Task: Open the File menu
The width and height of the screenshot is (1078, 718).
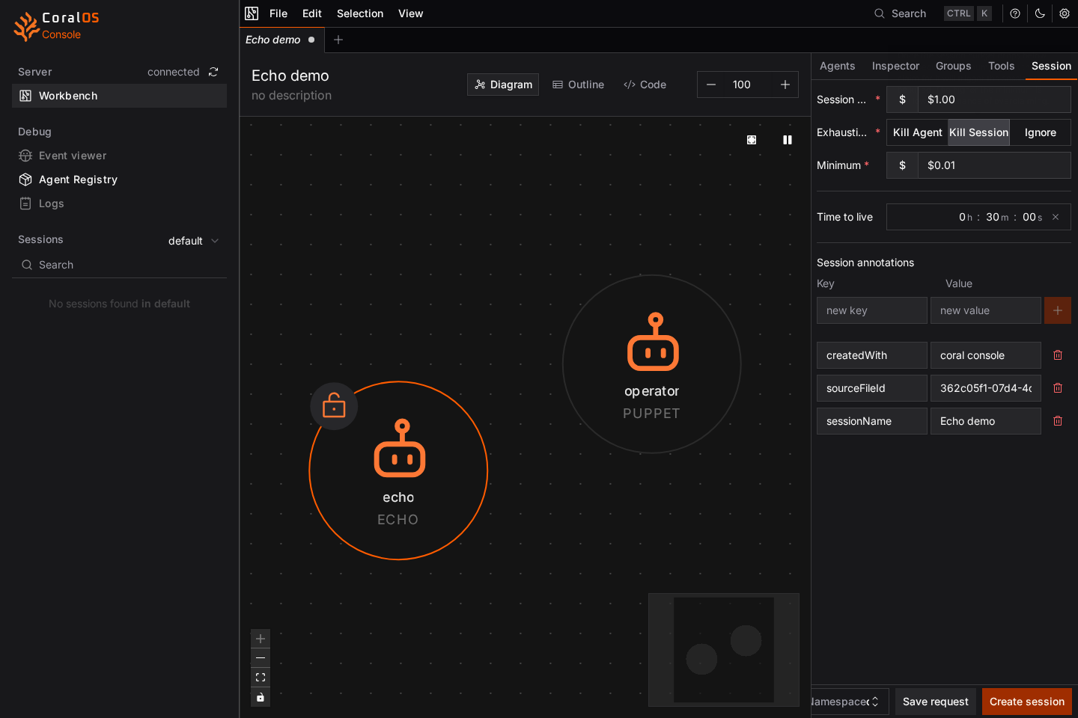Action: tap(278, 13)
